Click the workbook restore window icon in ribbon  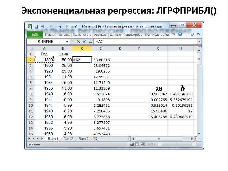(192, 35)
